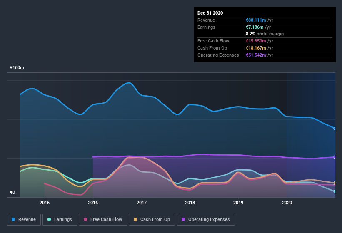Click the Earnings endpoint marker at chart edge
The width and height of the screenshot is (342, 233).
coord(335,192)
